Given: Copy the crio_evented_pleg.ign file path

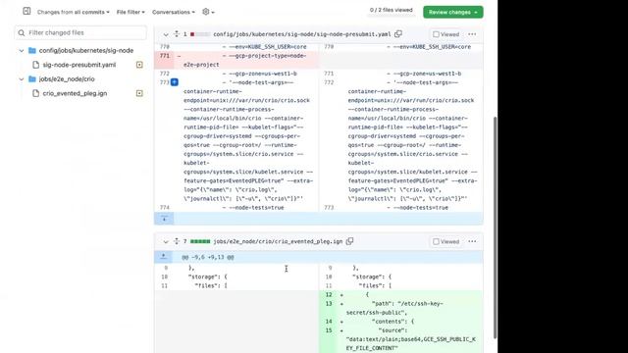Looking at the screenshot, I should pyautogui.click(x=349, y=241).
